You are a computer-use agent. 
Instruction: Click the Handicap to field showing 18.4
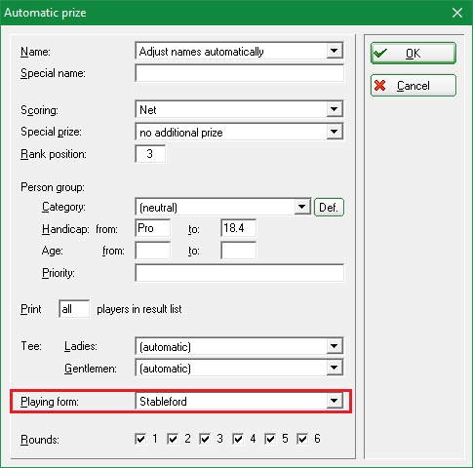click(x=238, y=228)
